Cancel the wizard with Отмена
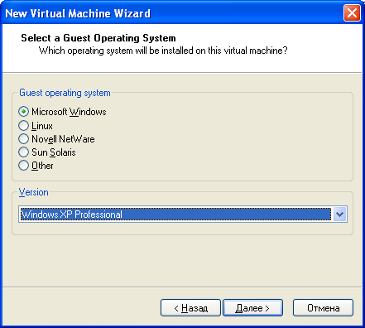Screen dimensions: 365x328 point(323,308)
